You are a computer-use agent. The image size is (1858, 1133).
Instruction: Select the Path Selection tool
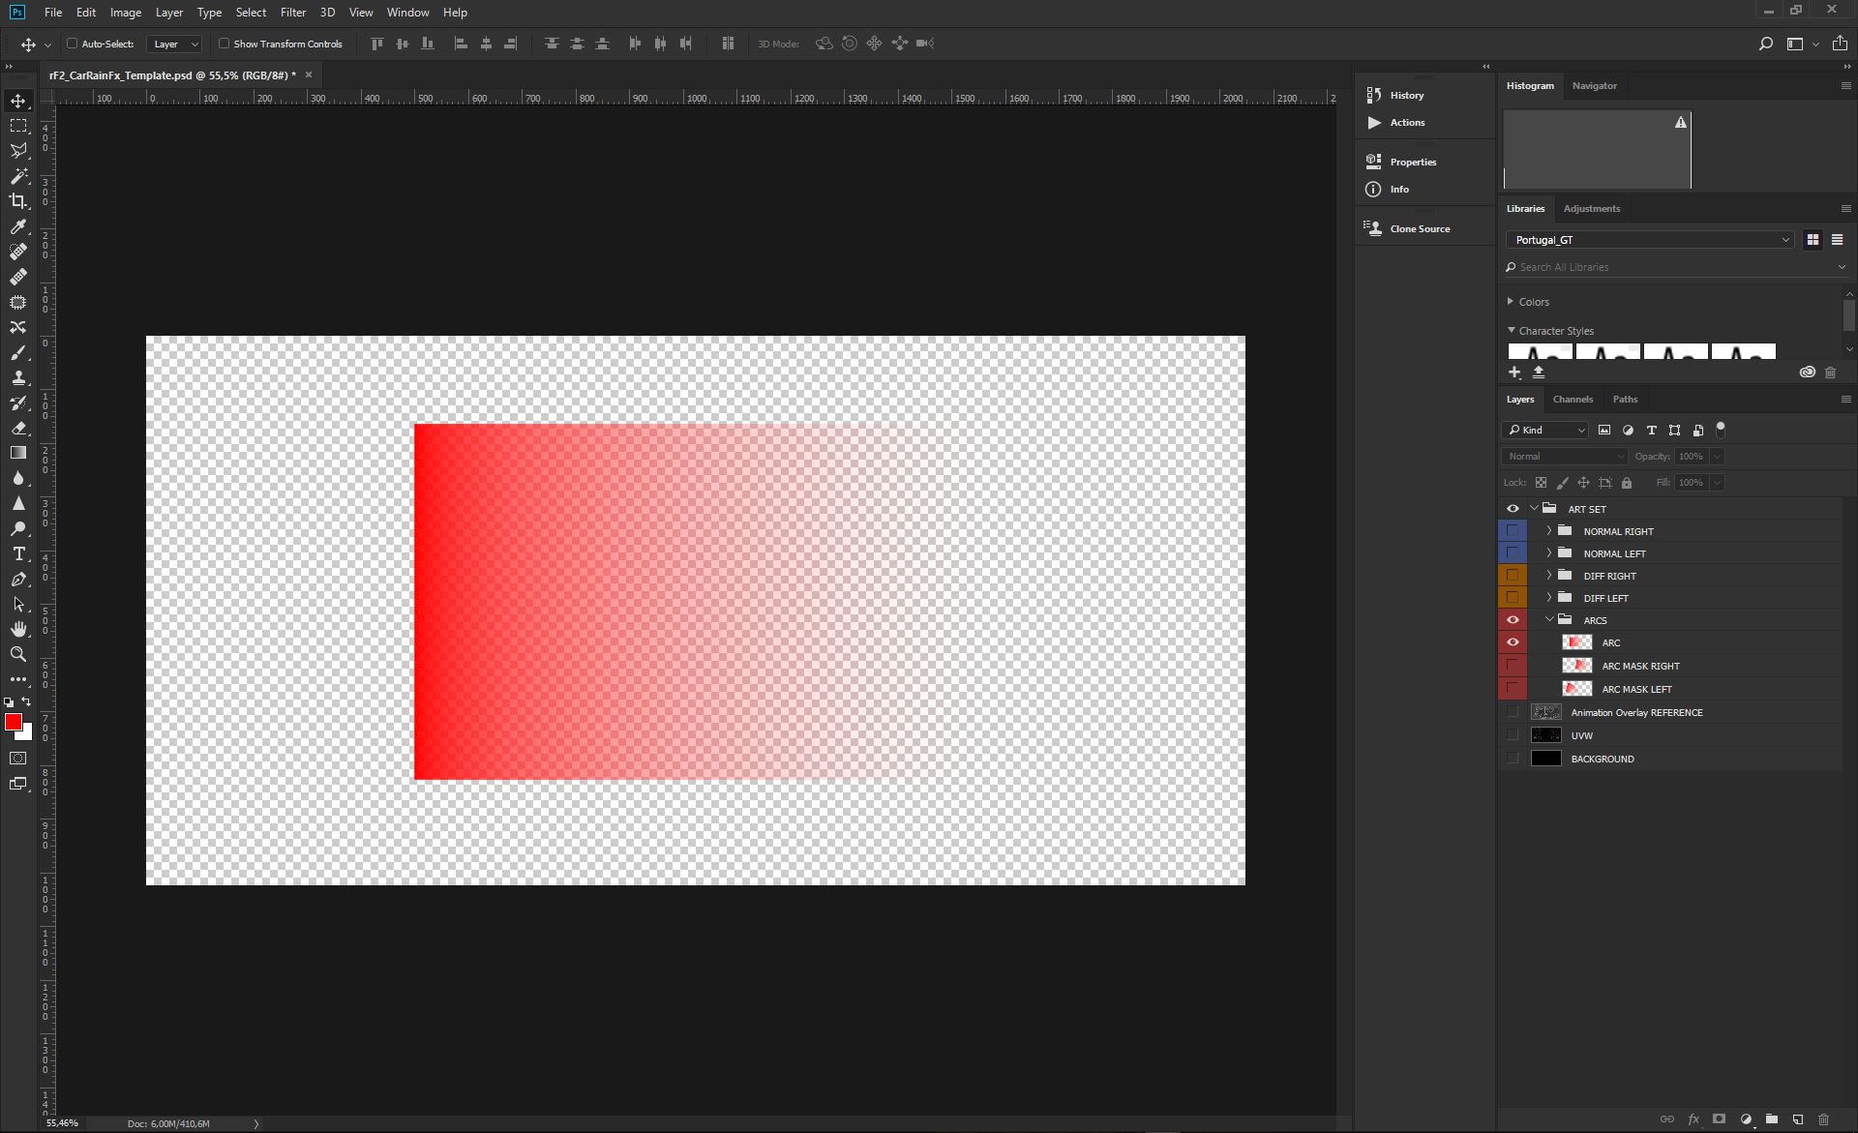18,604
